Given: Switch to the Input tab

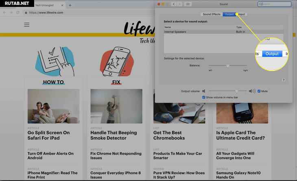Looking at the screenshot, I should point(242,14).
